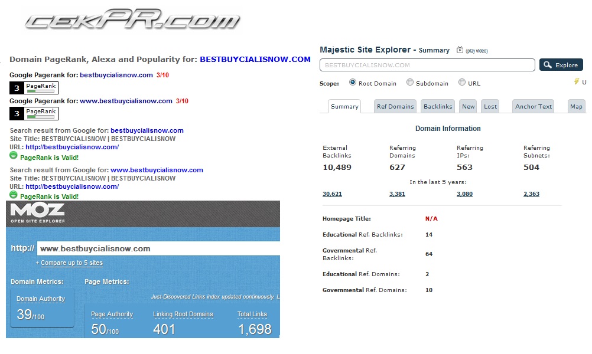Click the Governmental Ref. Domains value 10
Image resolution: width=592 pixels, height=354 pixels.
click(429, 290)
